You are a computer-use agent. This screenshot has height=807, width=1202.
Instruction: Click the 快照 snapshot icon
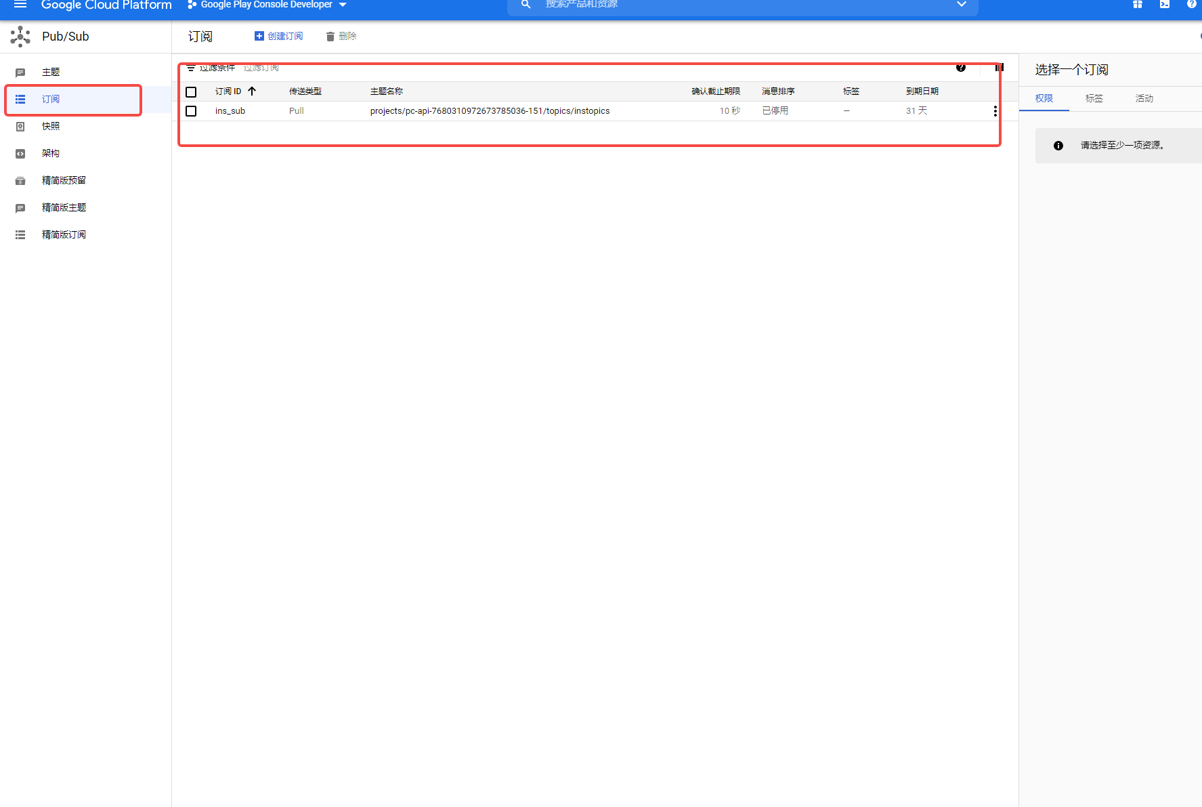click(20, 127)
